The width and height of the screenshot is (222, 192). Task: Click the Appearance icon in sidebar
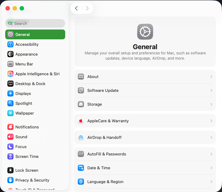click(x=10, y=54)
